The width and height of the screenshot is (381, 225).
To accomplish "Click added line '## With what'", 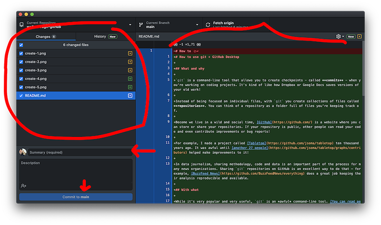I will [267, 190].
